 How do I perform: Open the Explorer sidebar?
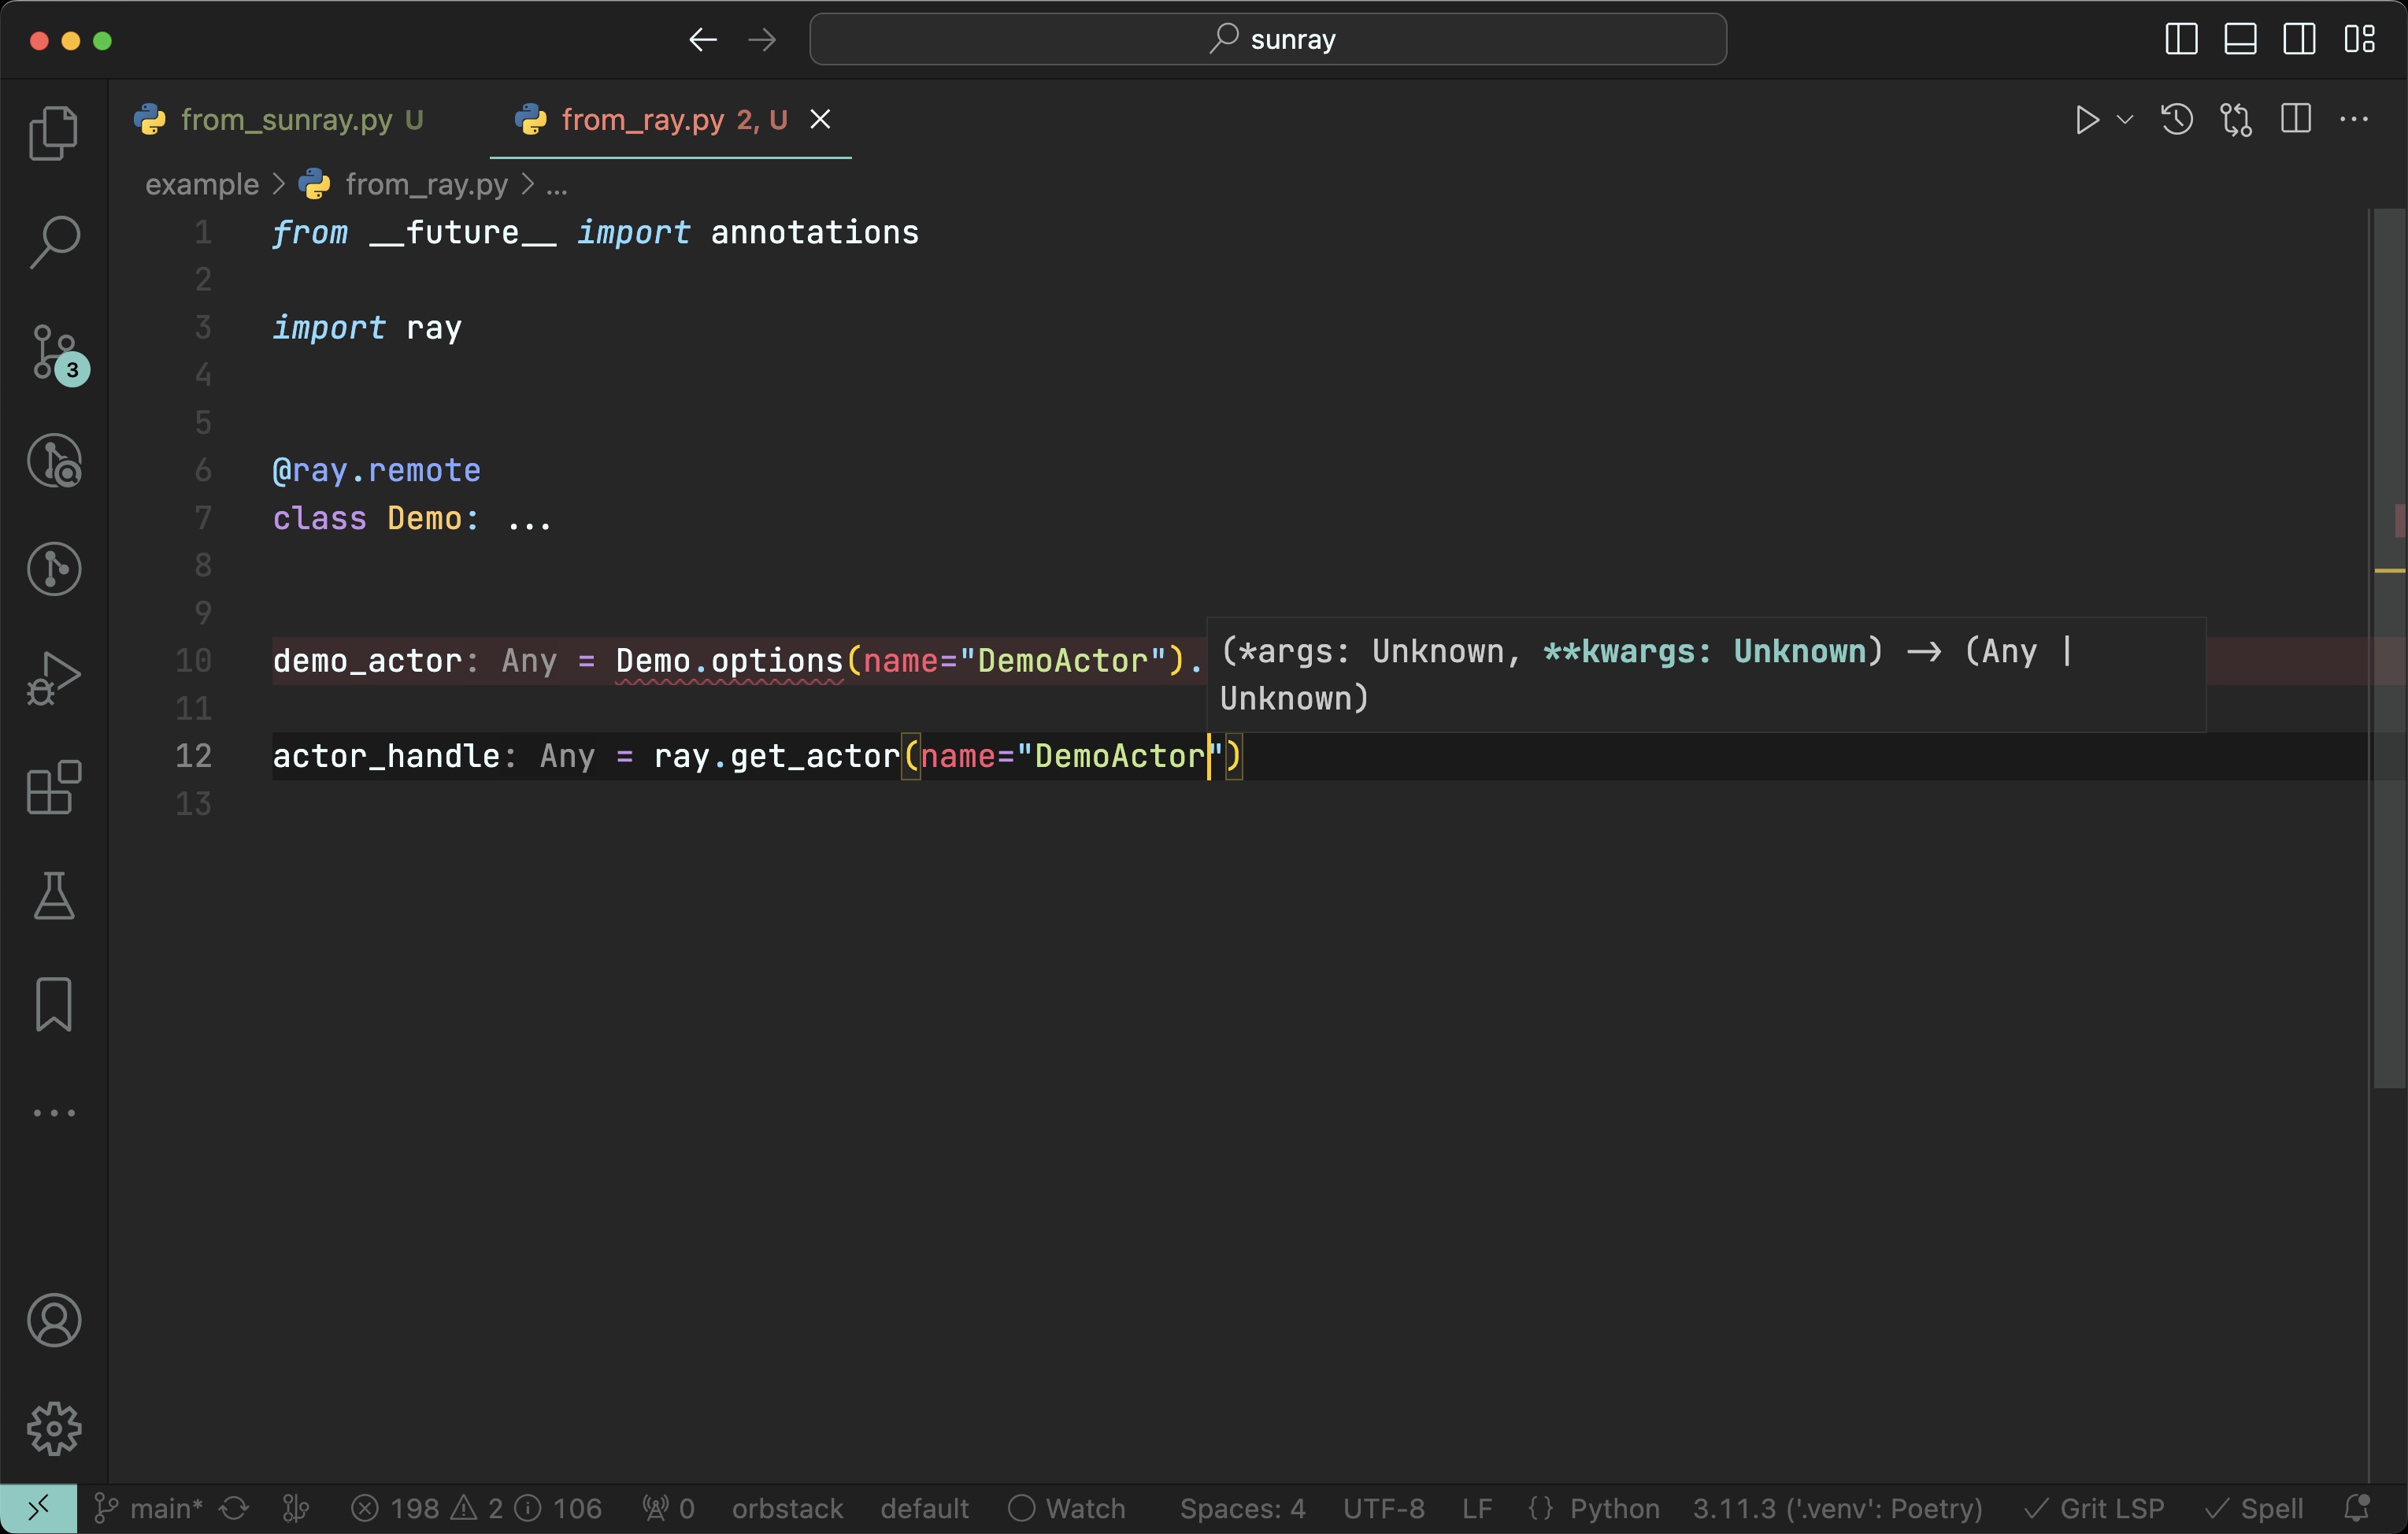click(53, 133)
